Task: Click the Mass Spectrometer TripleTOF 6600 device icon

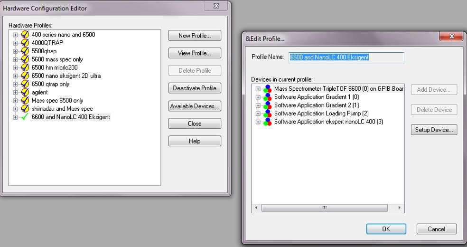Action: point(268,89)
